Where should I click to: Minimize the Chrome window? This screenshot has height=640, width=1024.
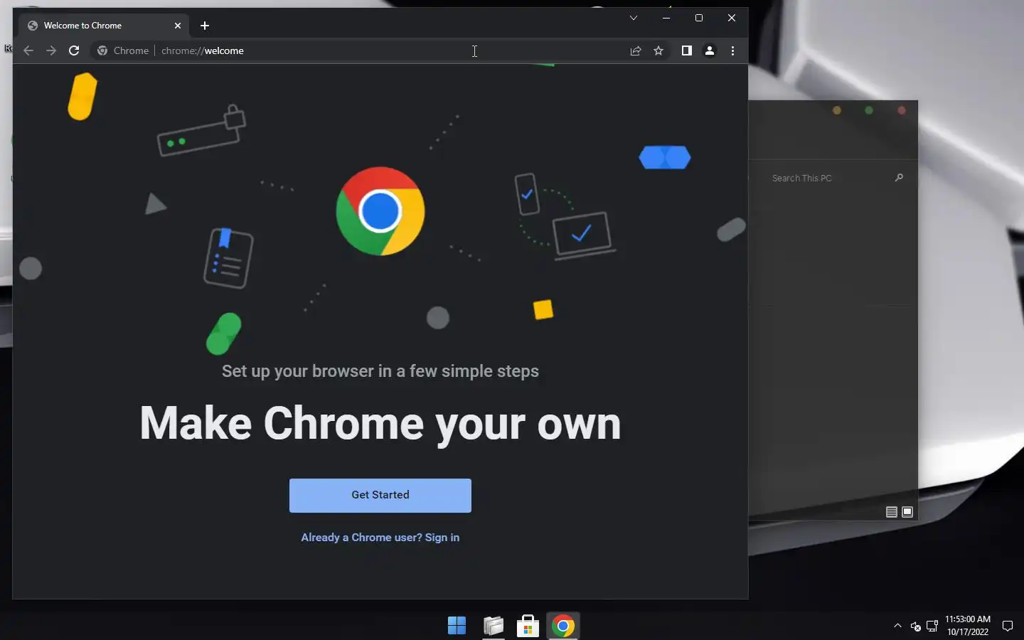666,18
